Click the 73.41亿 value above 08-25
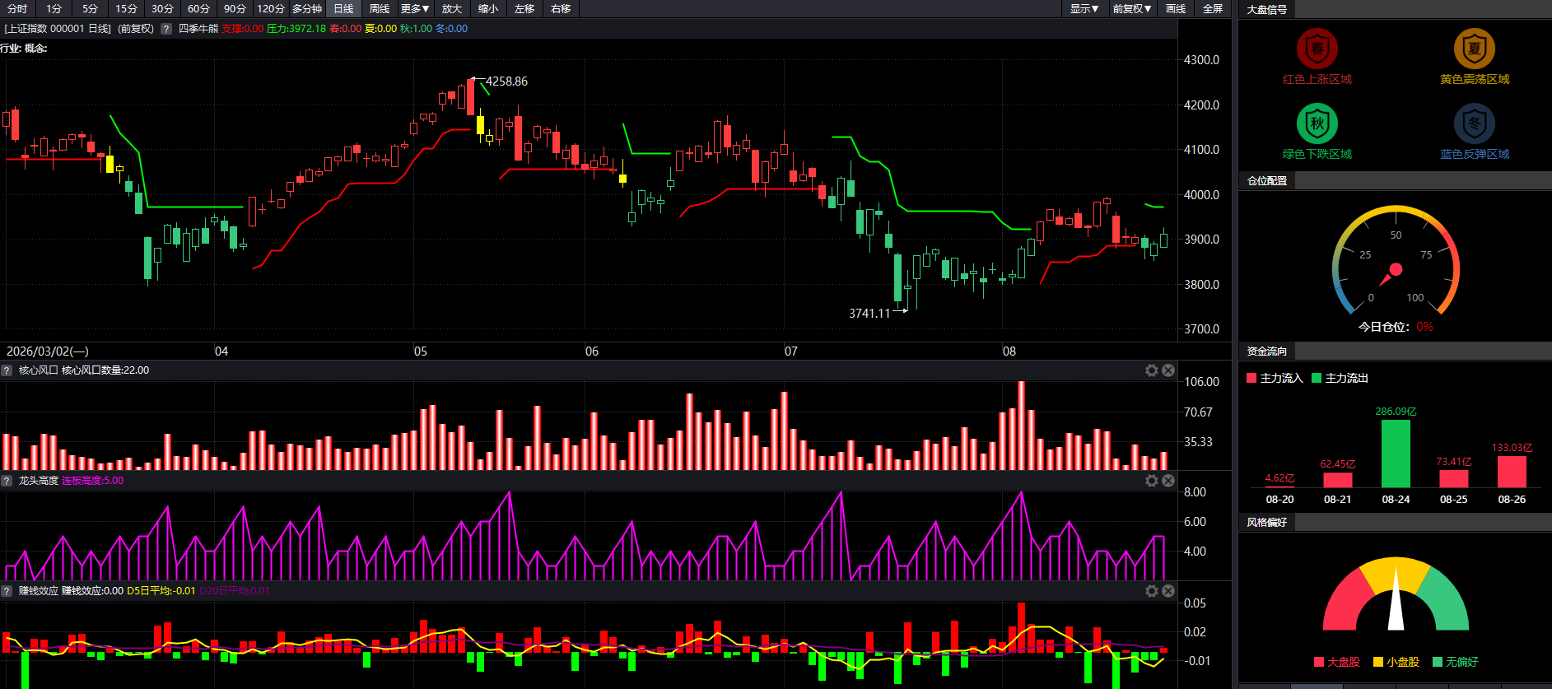 point(1454,462)
